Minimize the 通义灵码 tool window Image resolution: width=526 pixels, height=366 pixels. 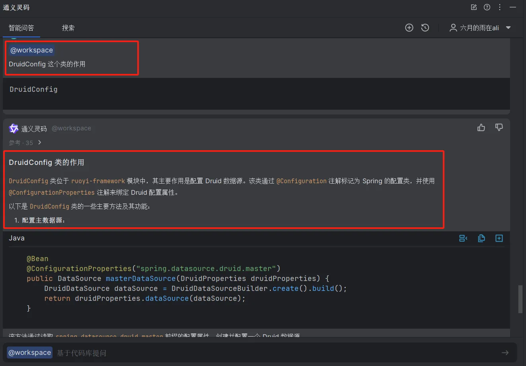[513, 7]
